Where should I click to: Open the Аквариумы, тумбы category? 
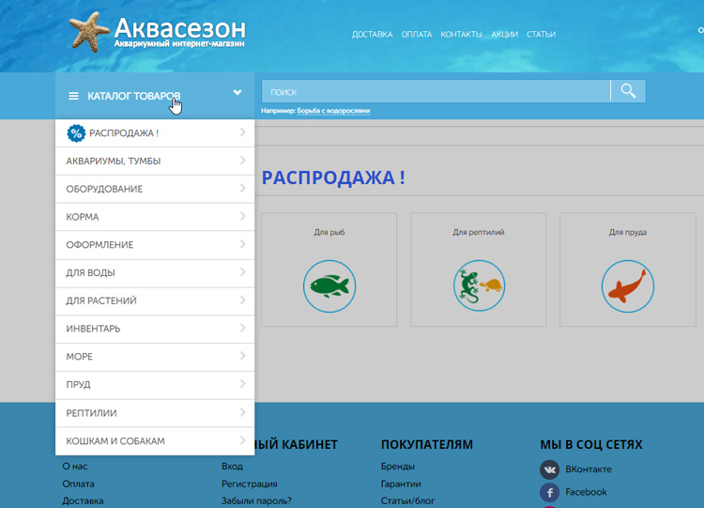(x=113, y=162)
